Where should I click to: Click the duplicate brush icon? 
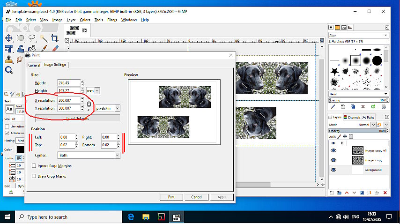click(353, 107)
